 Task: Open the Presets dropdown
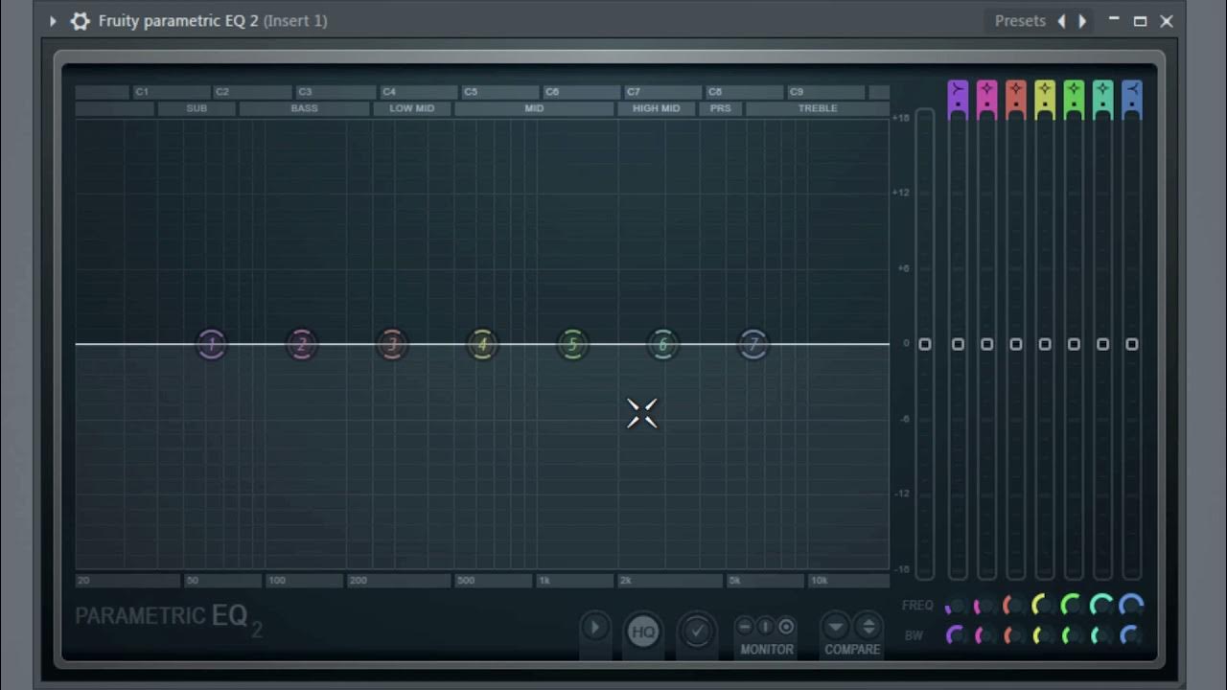[x=1020, y=21]
